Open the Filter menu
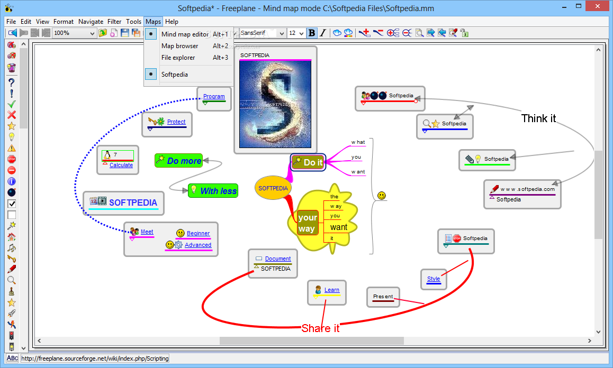The width and height of the screenshot is (613, 368). (114, 22)
